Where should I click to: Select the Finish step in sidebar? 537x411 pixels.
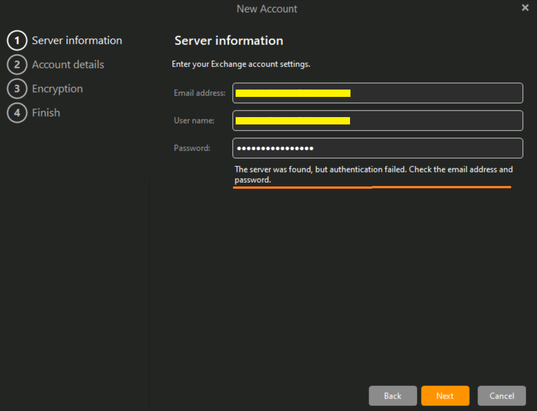(46, 113)
